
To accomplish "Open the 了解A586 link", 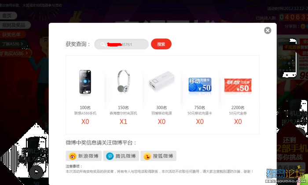I will click(x=14, y=44).
